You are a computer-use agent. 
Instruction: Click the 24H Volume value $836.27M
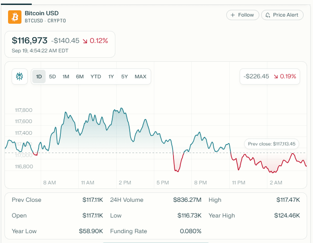pos(187,200)
